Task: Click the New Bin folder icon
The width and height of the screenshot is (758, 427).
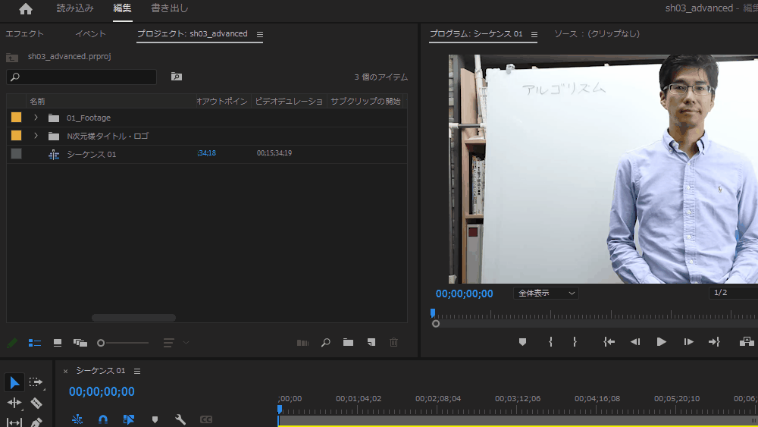Action: 348,343
